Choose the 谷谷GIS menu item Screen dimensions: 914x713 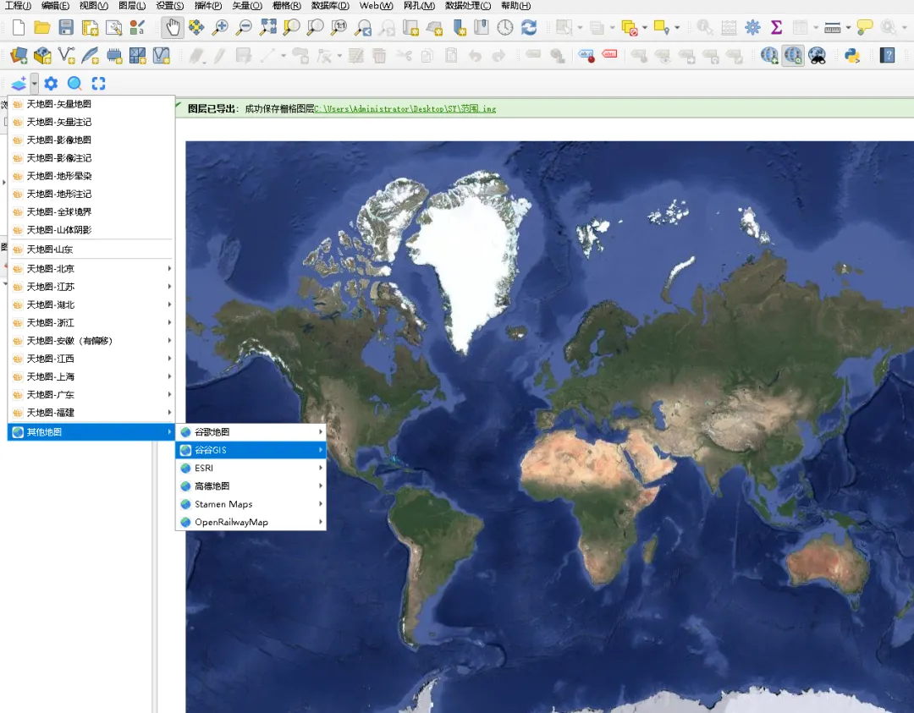click(x=251, y=450)
